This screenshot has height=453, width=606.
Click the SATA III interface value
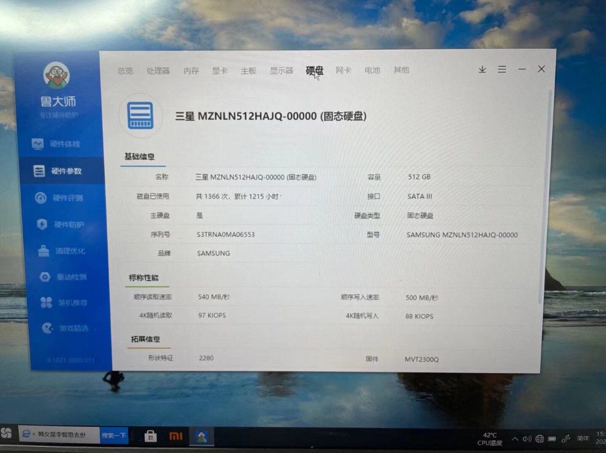pos(420,196)
